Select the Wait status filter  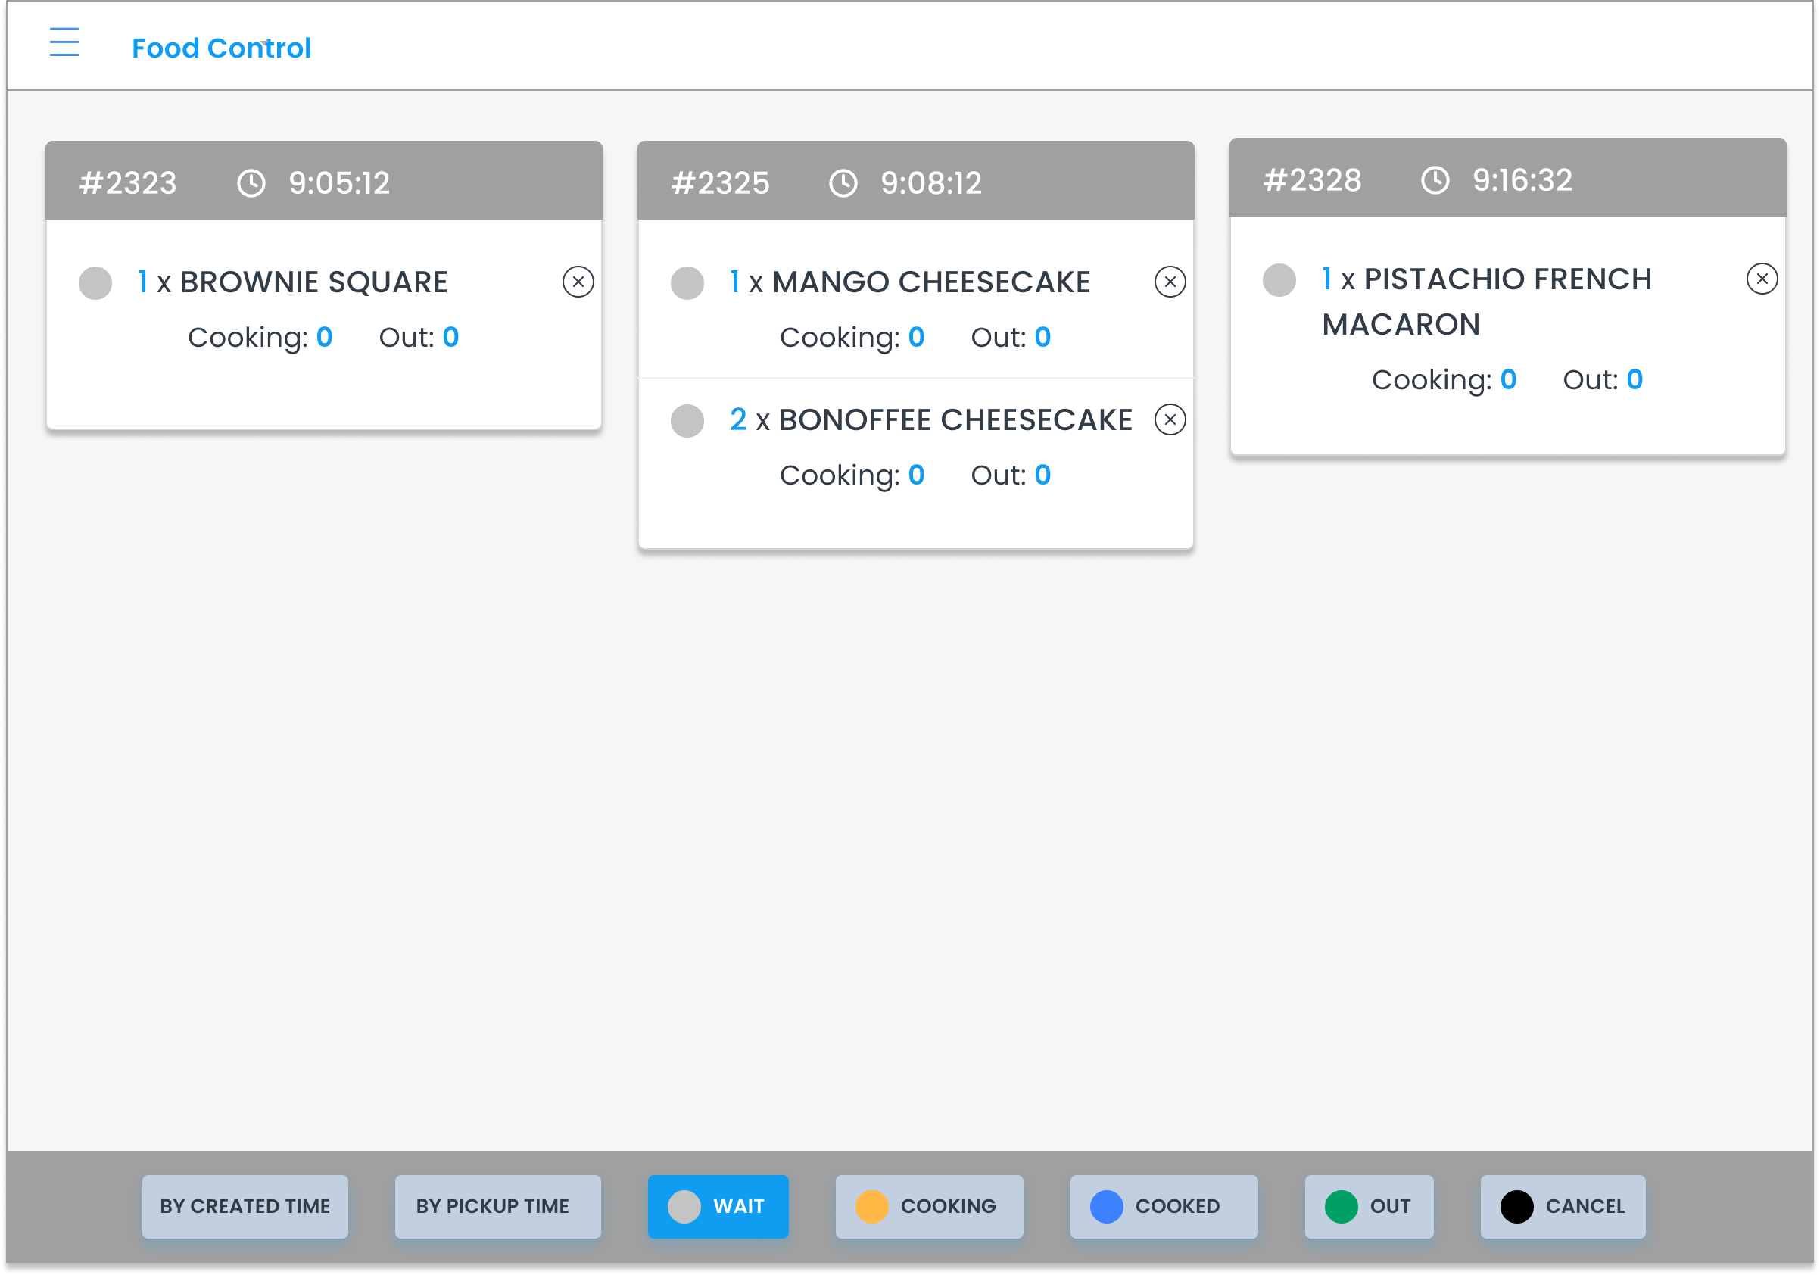[718, 1206]
